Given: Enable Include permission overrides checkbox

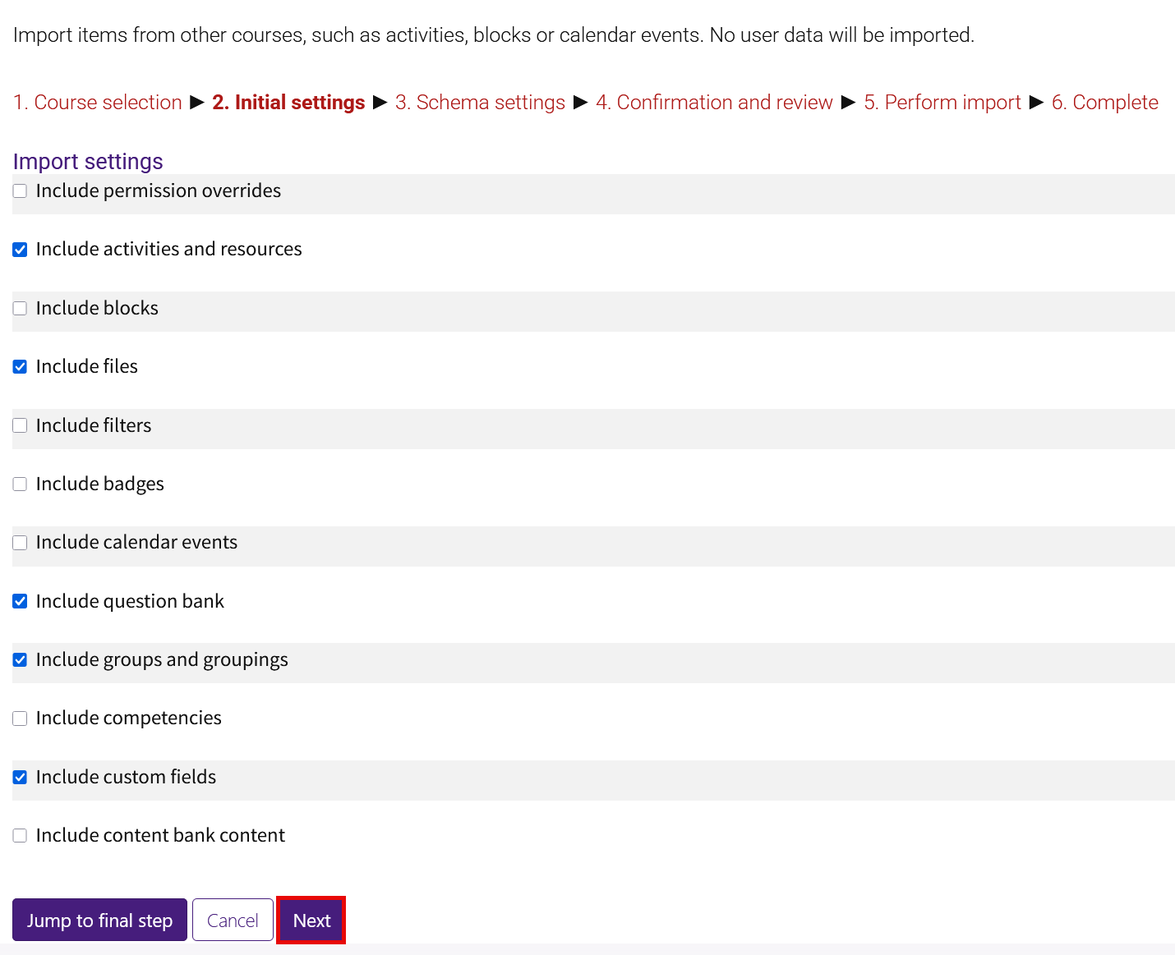Looking at the screenshot, I should (20, 191).
